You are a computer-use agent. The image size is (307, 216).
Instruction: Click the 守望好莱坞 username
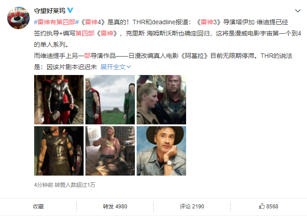pyautogui.click(x=49, y=11)
